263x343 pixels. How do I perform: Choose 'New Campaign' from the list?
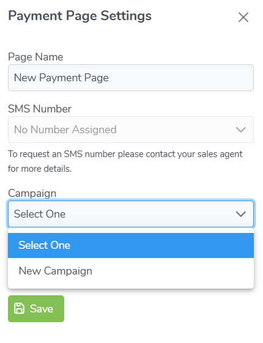point(131,271)
